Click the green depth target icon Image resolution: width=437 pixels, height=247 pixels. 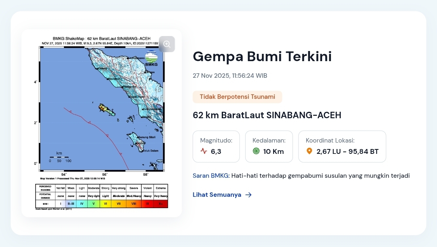(256, 151)
